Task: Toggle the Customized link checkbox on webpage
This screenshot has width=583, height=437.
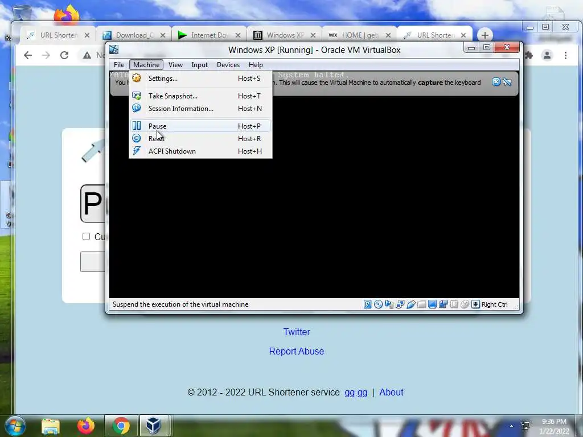Action: [x=87, y=236]
